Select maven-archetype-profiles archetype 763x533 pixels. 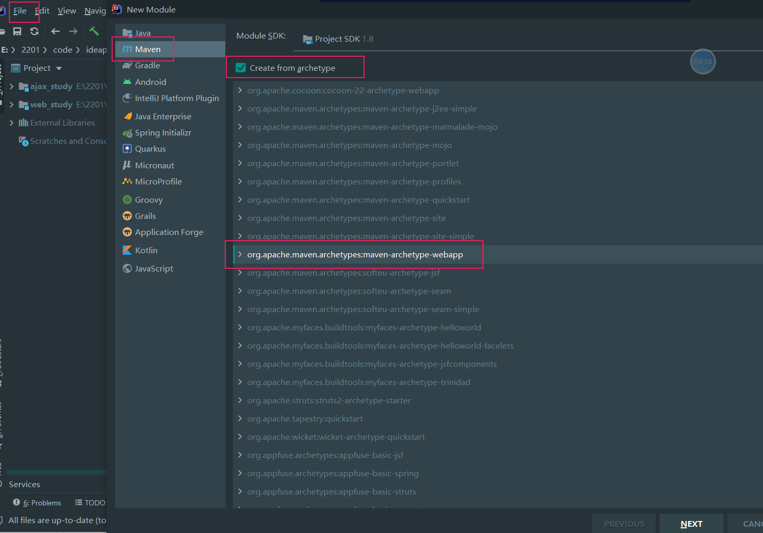coord(354,181)
